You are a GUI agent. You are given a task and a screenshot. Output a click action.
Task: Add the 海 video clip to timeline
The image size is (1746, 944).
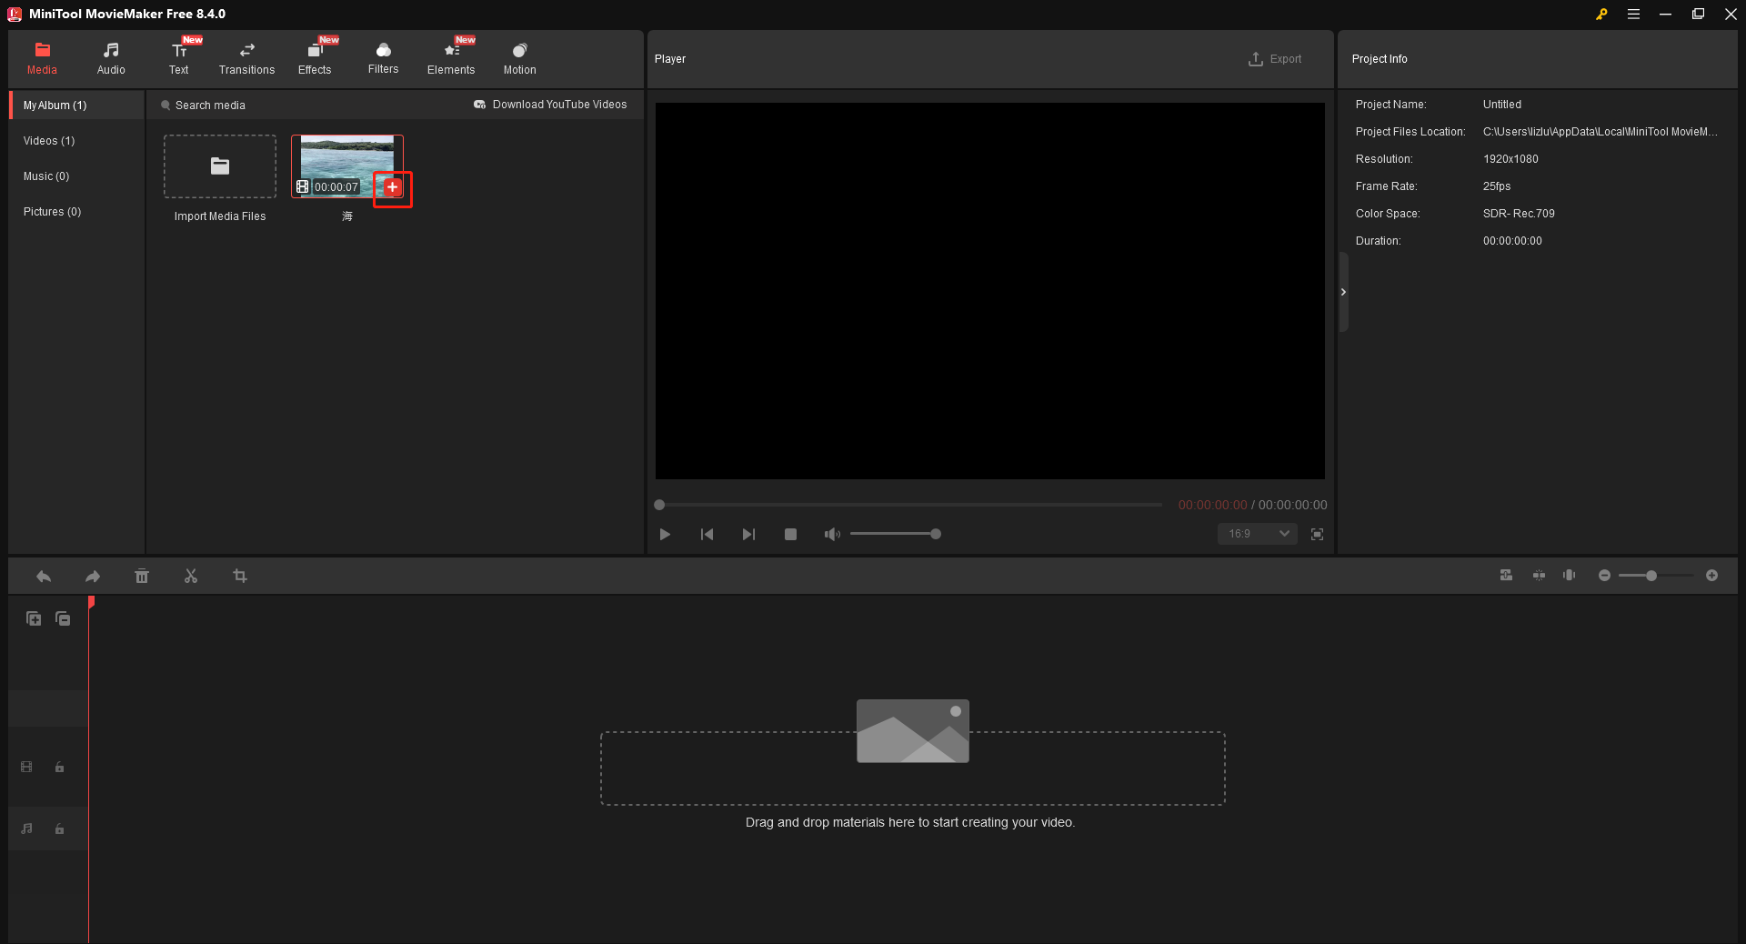click(392, 187)
